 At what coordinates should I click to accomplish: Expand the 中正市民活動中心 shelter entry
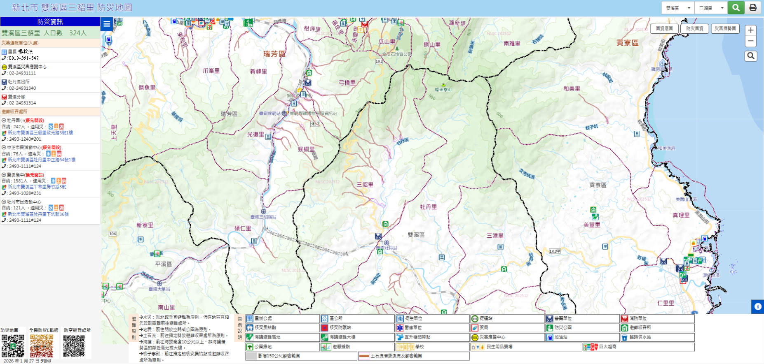point(4,147)
